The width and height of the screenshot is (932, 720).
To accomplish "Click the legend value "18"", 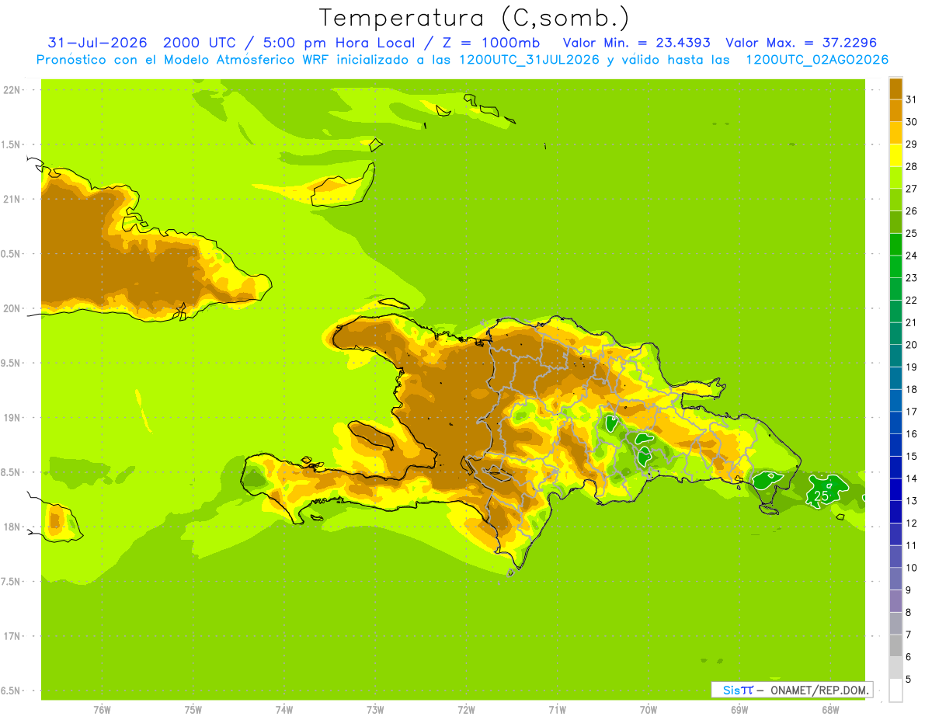I will point(911,389).
